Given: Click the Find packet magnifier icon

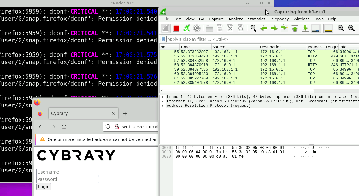Looking at the screenshot, I should (x=253, y=29).
